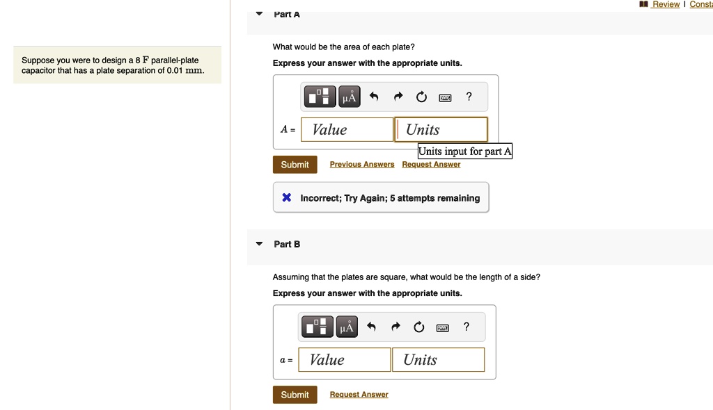Open help question mark in Part A

tap(469, 97)
